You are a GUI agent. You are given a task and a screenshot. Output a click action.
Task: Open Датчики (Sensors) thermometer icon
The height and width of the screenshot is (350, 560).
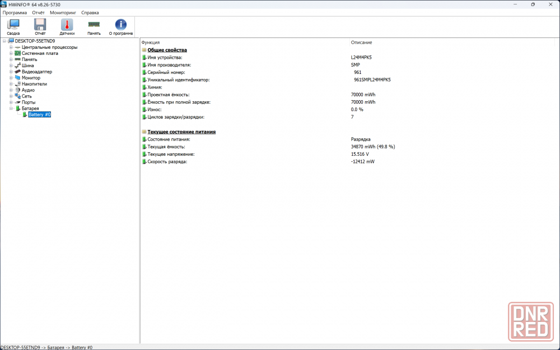point(67,26)
